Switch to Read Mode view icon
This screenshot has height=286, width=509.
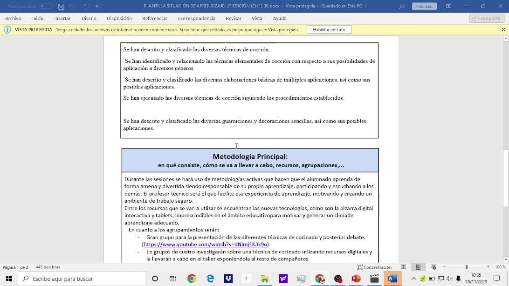403,267
